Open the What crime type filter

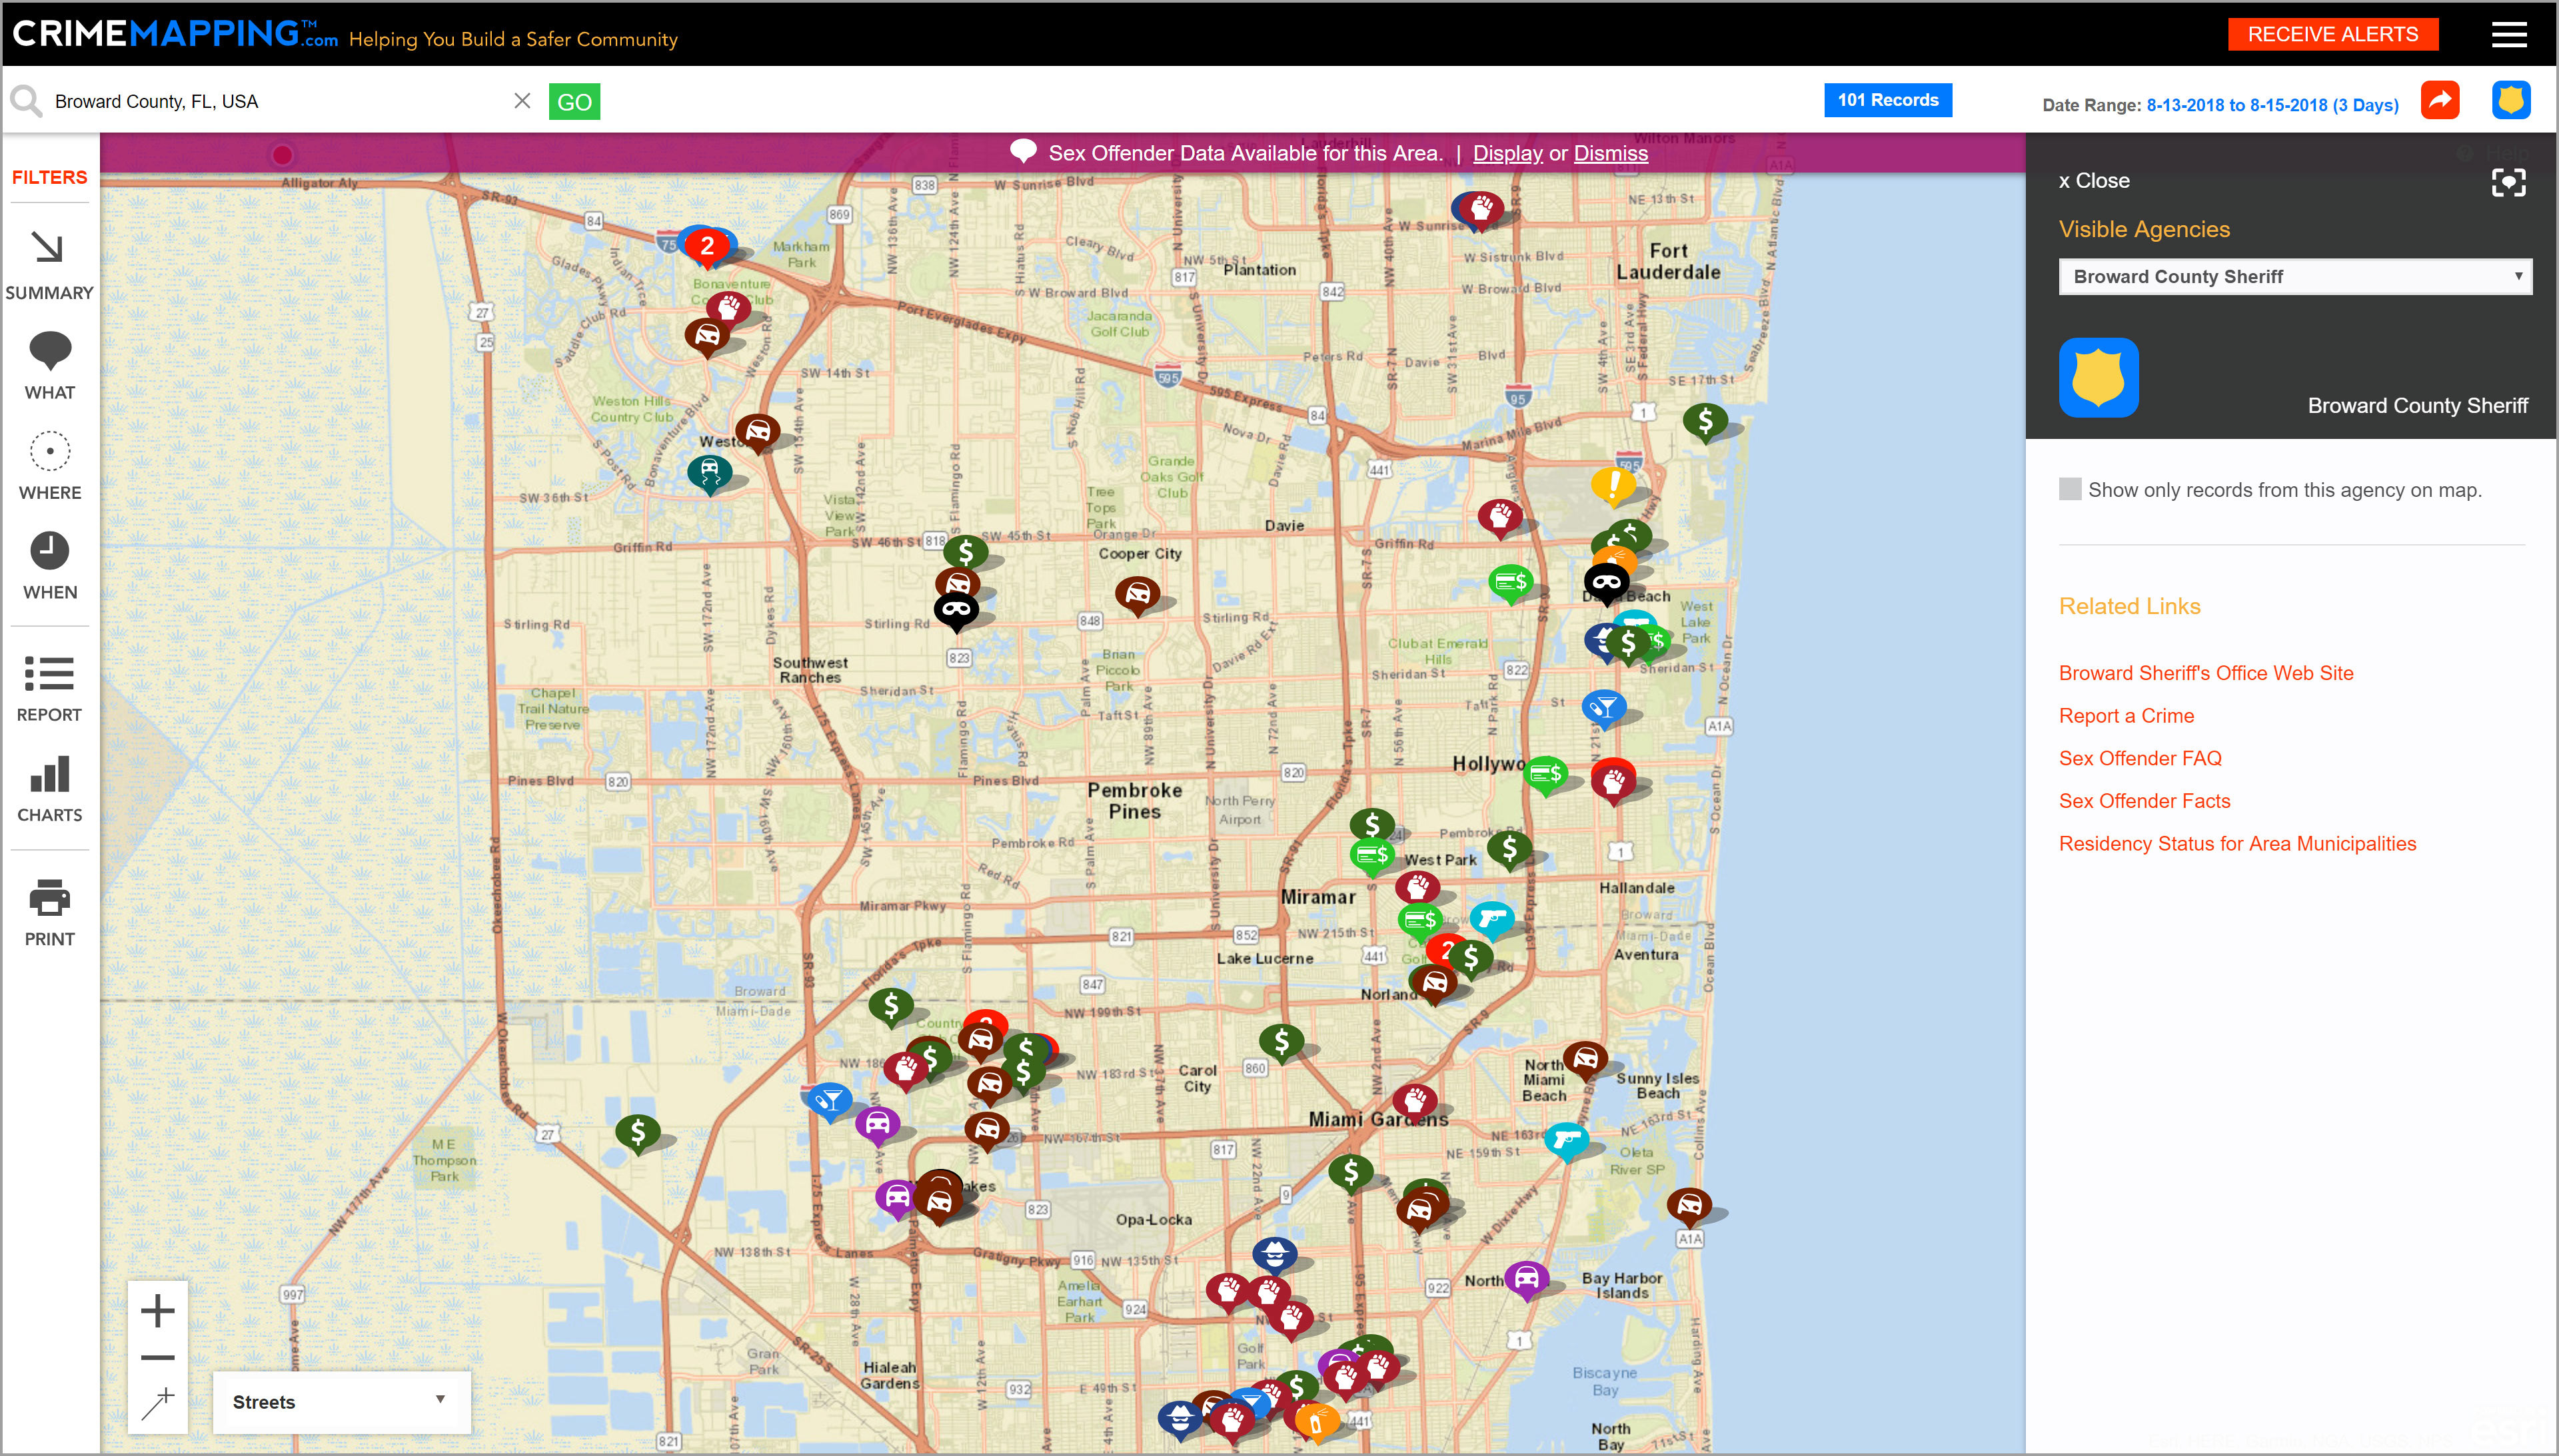point(49,365)
